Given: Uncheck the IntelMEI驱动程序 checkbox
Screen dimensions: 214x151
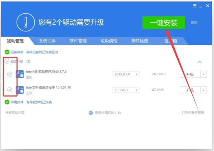Looking at the screenshot, I should [9, 74].
